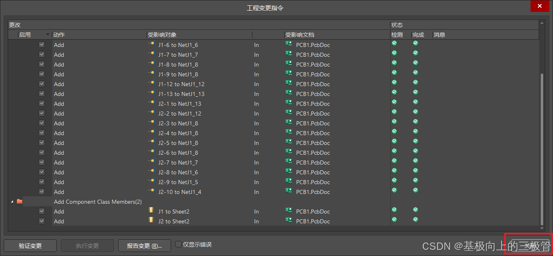
Task: Click the pin icon for J1-6 to NetJ1_6
Action: pos(151,43)
